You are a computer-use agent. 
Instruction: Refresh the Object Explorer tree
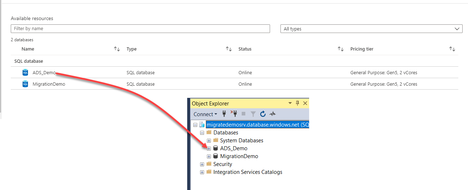(263, 114)
